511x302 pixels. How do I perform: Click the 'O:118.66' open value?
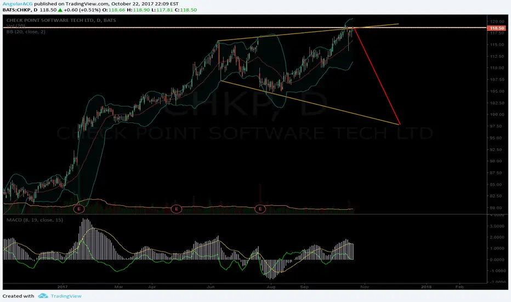point(113,10)
